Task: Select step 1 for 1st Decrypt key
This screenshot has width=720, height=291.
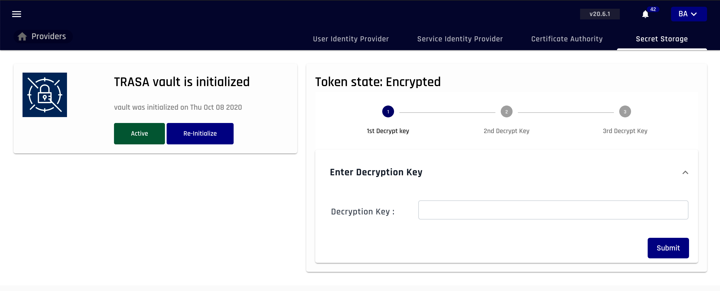Action: (x=388, y=111)
